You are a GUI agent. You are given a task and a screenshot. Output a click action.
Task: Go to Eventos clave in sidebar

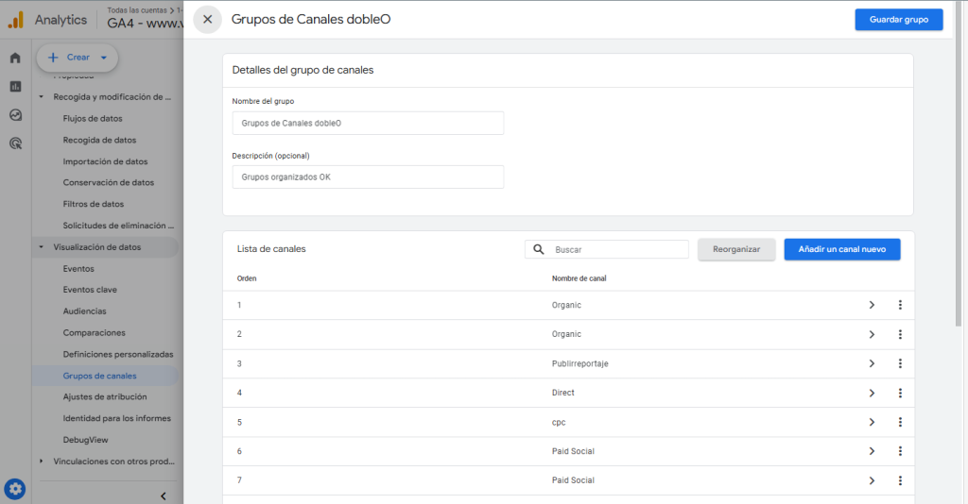(x=90, y=290)
